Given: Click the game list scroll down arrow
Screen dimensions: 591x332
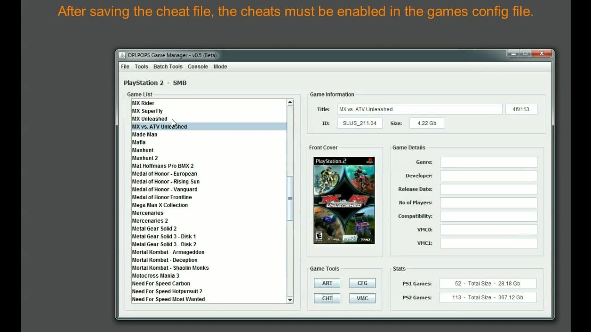Looking at the screenshot, I should (290, 300).
